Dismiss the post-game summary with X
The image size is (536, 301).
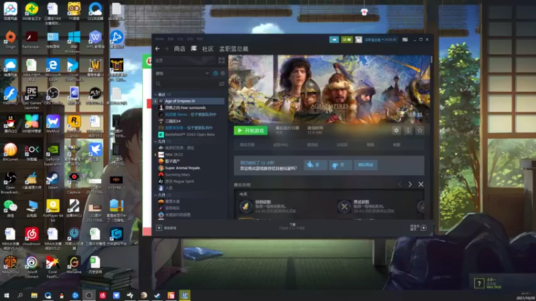pyautogui.click(x=421, y=185)
